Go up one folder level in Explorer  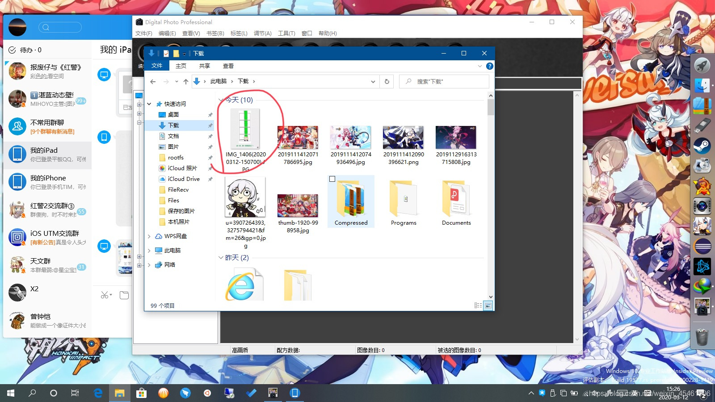pos(186,81)
